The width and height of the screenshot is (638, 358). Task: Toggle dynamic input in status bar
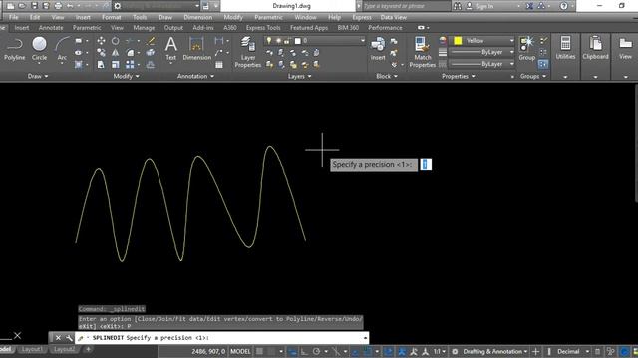(292, 351)
